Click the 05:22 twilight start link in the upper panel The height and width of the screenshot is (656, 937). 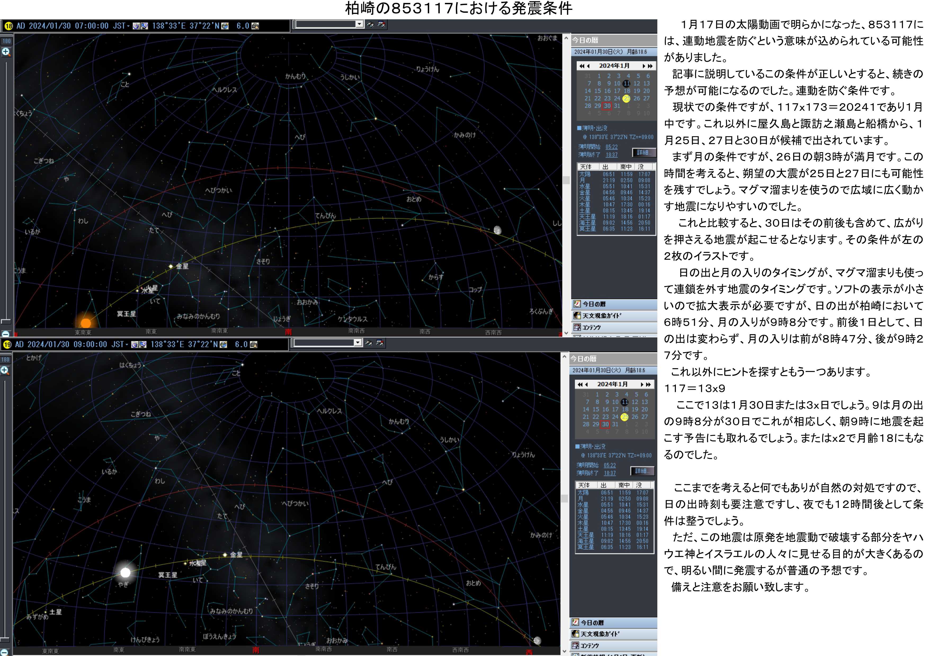pos(611,147)
